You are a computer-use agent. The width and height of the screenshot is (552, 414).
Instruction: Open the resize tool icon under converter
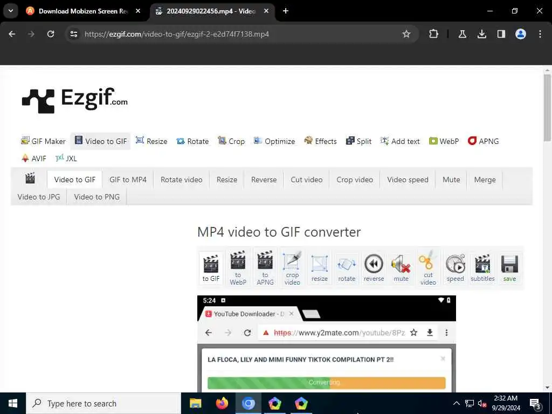319,268
